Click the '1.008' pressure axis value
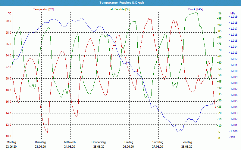This screenshot has width=241, height=150. click(x=234, y=83)
